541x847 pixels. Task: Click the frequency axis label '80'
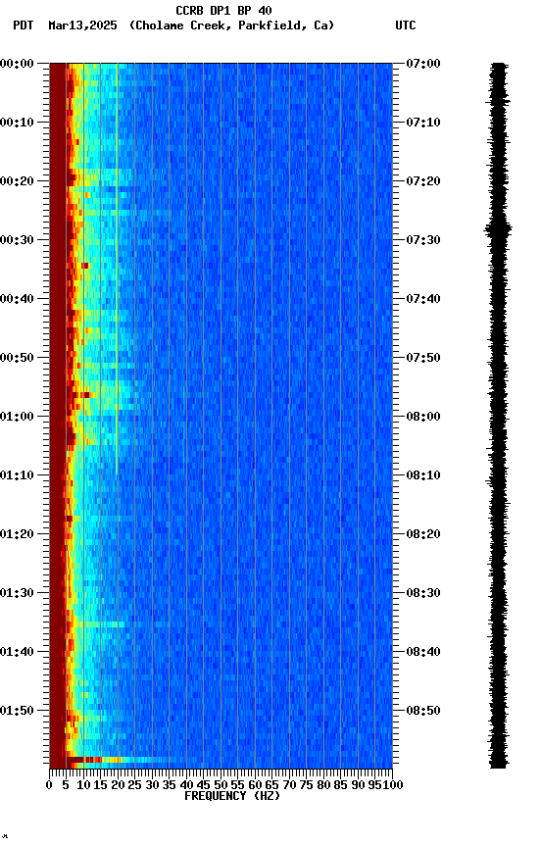click(x=323, y=785)
